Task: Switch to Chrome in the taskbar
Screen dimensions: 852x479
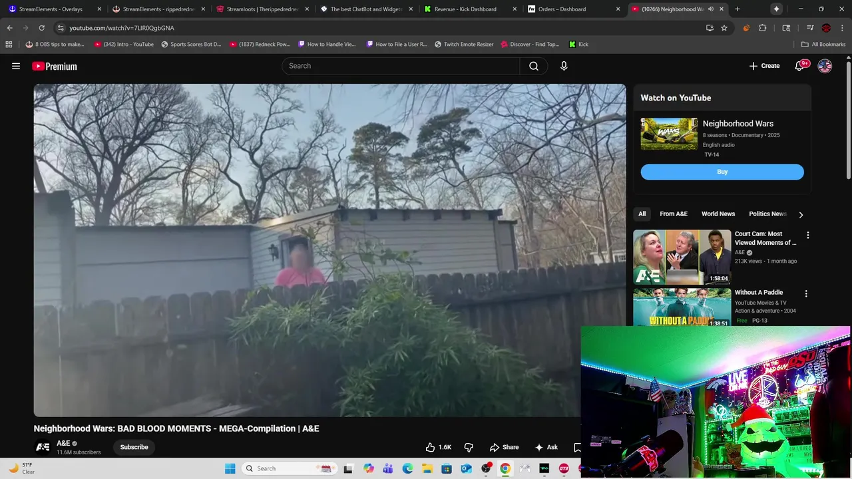Action: [505, 468]
